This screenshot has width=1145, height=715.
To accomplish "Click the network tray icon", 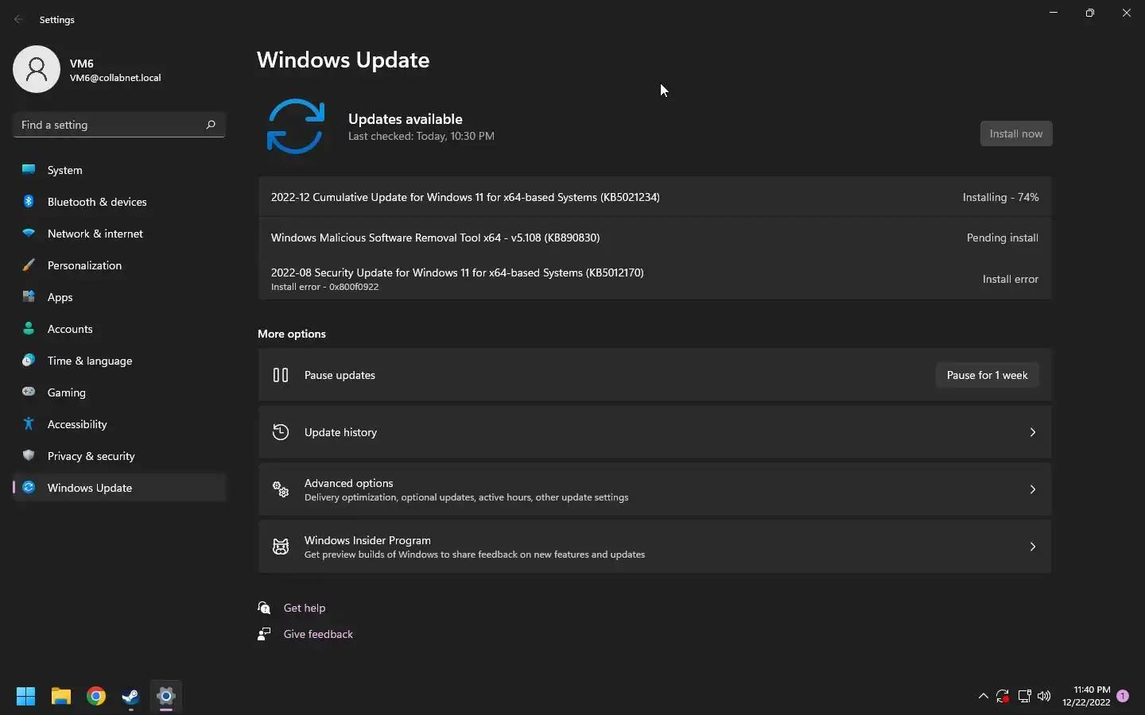I will (1025, 697).
